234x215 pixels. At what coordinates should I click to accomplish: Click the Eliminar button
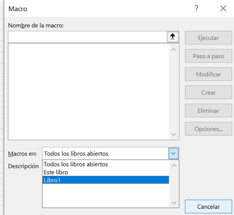pyautogui.click(x=208, y=110)
